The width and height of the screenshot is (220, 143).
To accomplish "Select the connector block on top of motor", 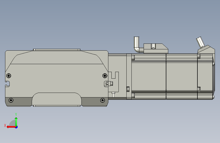I will point(156,48).
